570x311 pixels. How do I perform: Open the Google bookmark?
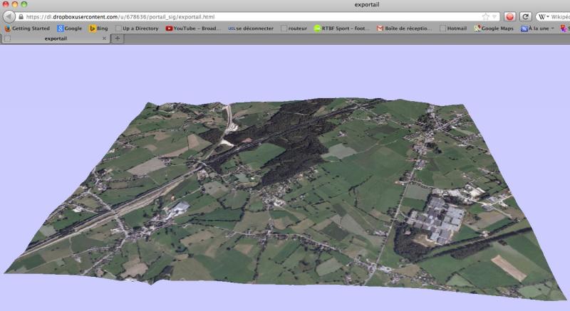(70, 28)
